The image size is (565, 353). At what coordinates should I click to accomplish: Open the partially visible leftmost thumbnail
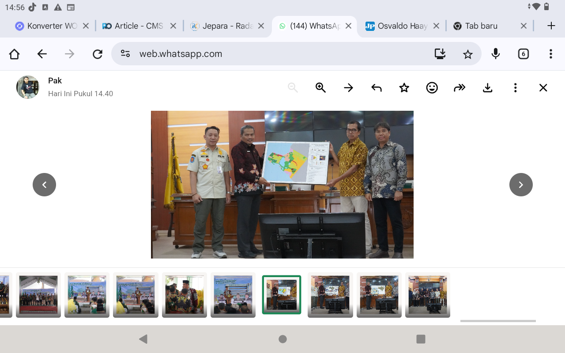pos(5,295)
